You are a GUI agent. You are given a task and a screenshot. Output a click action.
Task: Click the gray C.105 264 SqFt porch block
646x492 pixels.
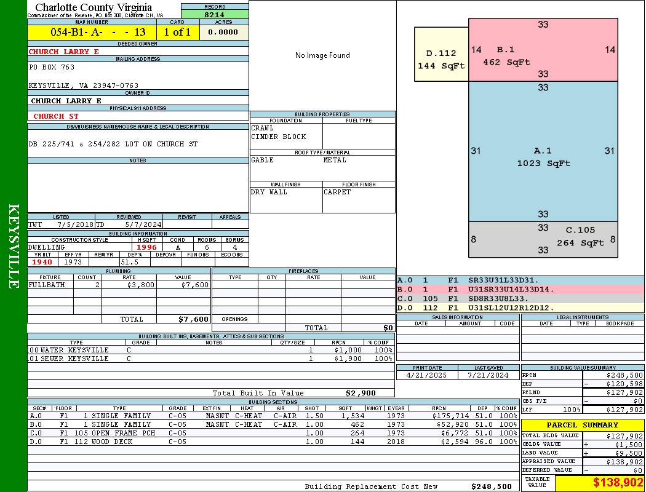click(x=543, y=238)
